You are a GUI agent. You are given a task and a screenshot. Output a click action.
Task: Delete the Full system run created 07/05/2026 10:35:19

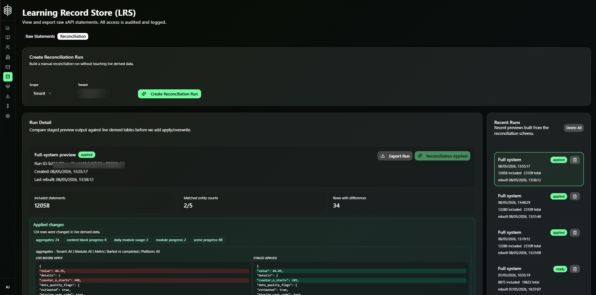pyautogui.click(x=575, y=269)
